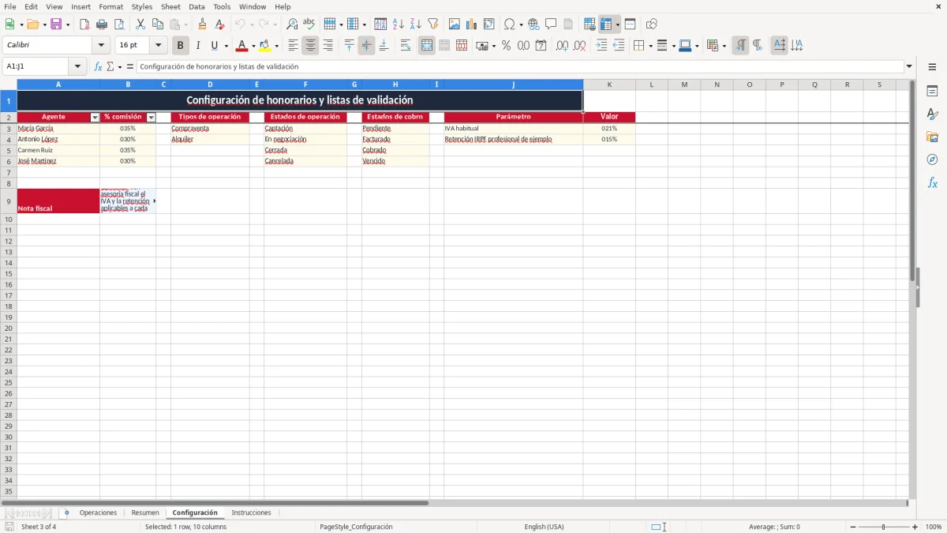Open the font color dropdown arrow

point(253,46)
